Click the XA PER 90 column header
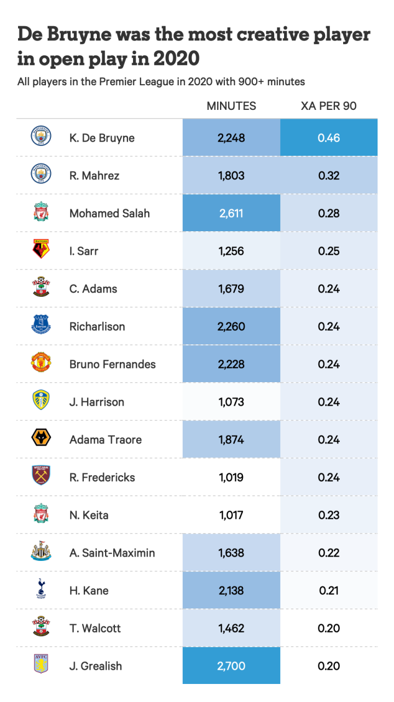 coord(328,106)
